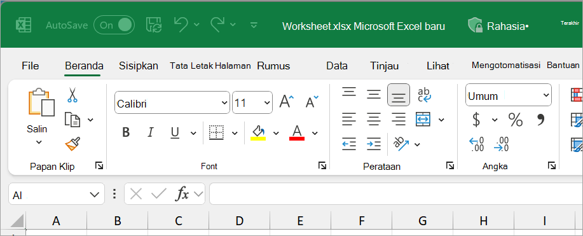Click Merge and Center icon

424,120
